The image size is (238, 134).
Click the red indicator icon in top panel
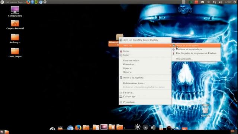click(x=196, y=2)
